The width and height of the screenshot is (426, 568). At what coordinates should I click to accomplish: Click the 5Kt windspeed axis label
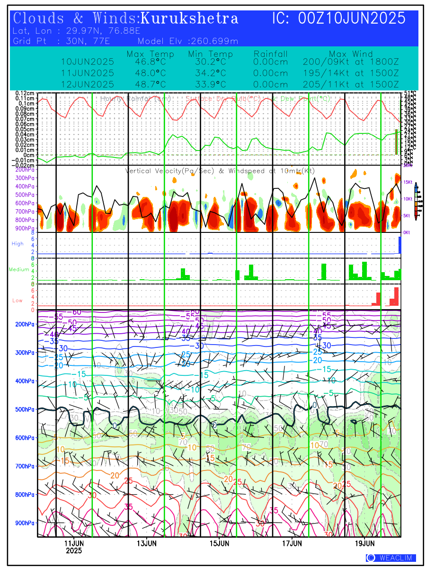click(407, 216)
